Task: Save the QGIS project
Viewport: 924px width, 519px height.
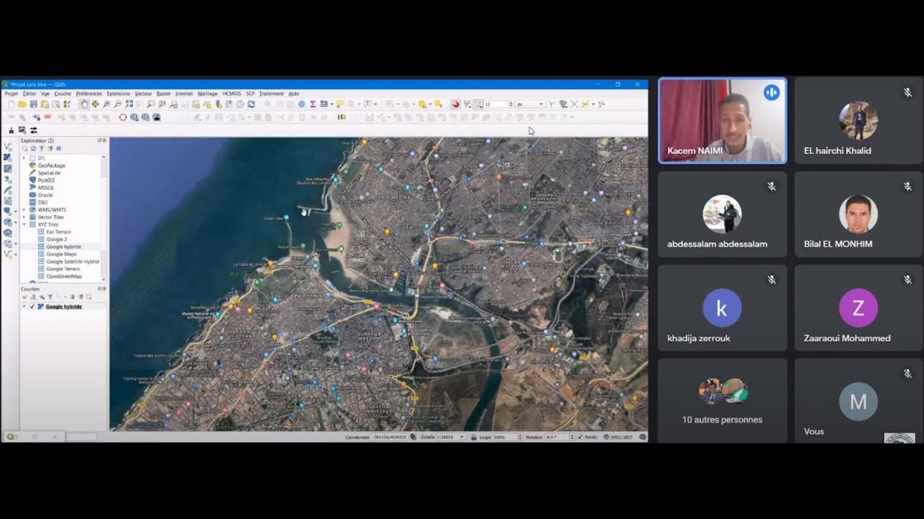Action: pos(33,105)
